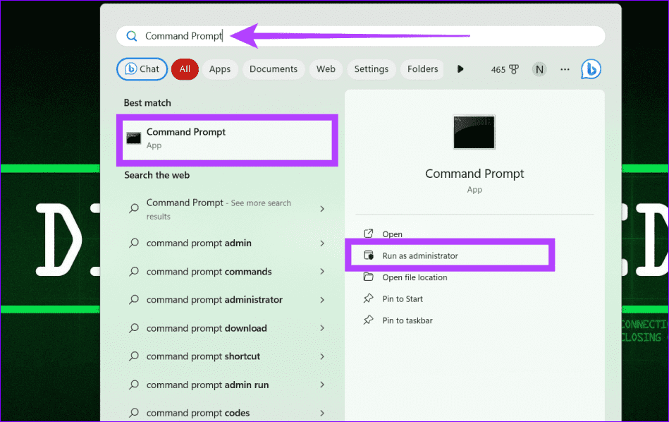
Task: Click search icon beside 'command prompt admin run'
Action: (134, 385)
